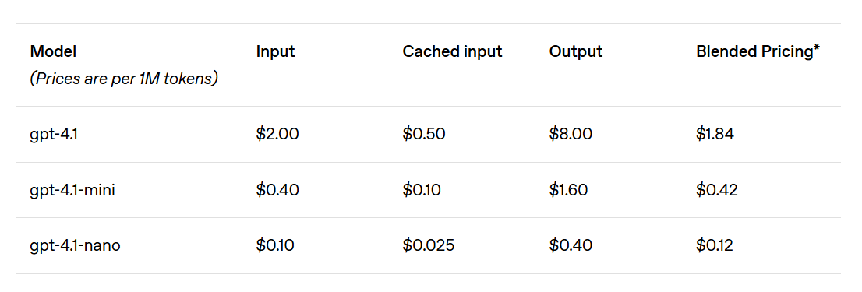This screenshot has height=292, width=862.
Task: Click the gpt-4.1-mini blended price $0.42
Action: (717, 191)
